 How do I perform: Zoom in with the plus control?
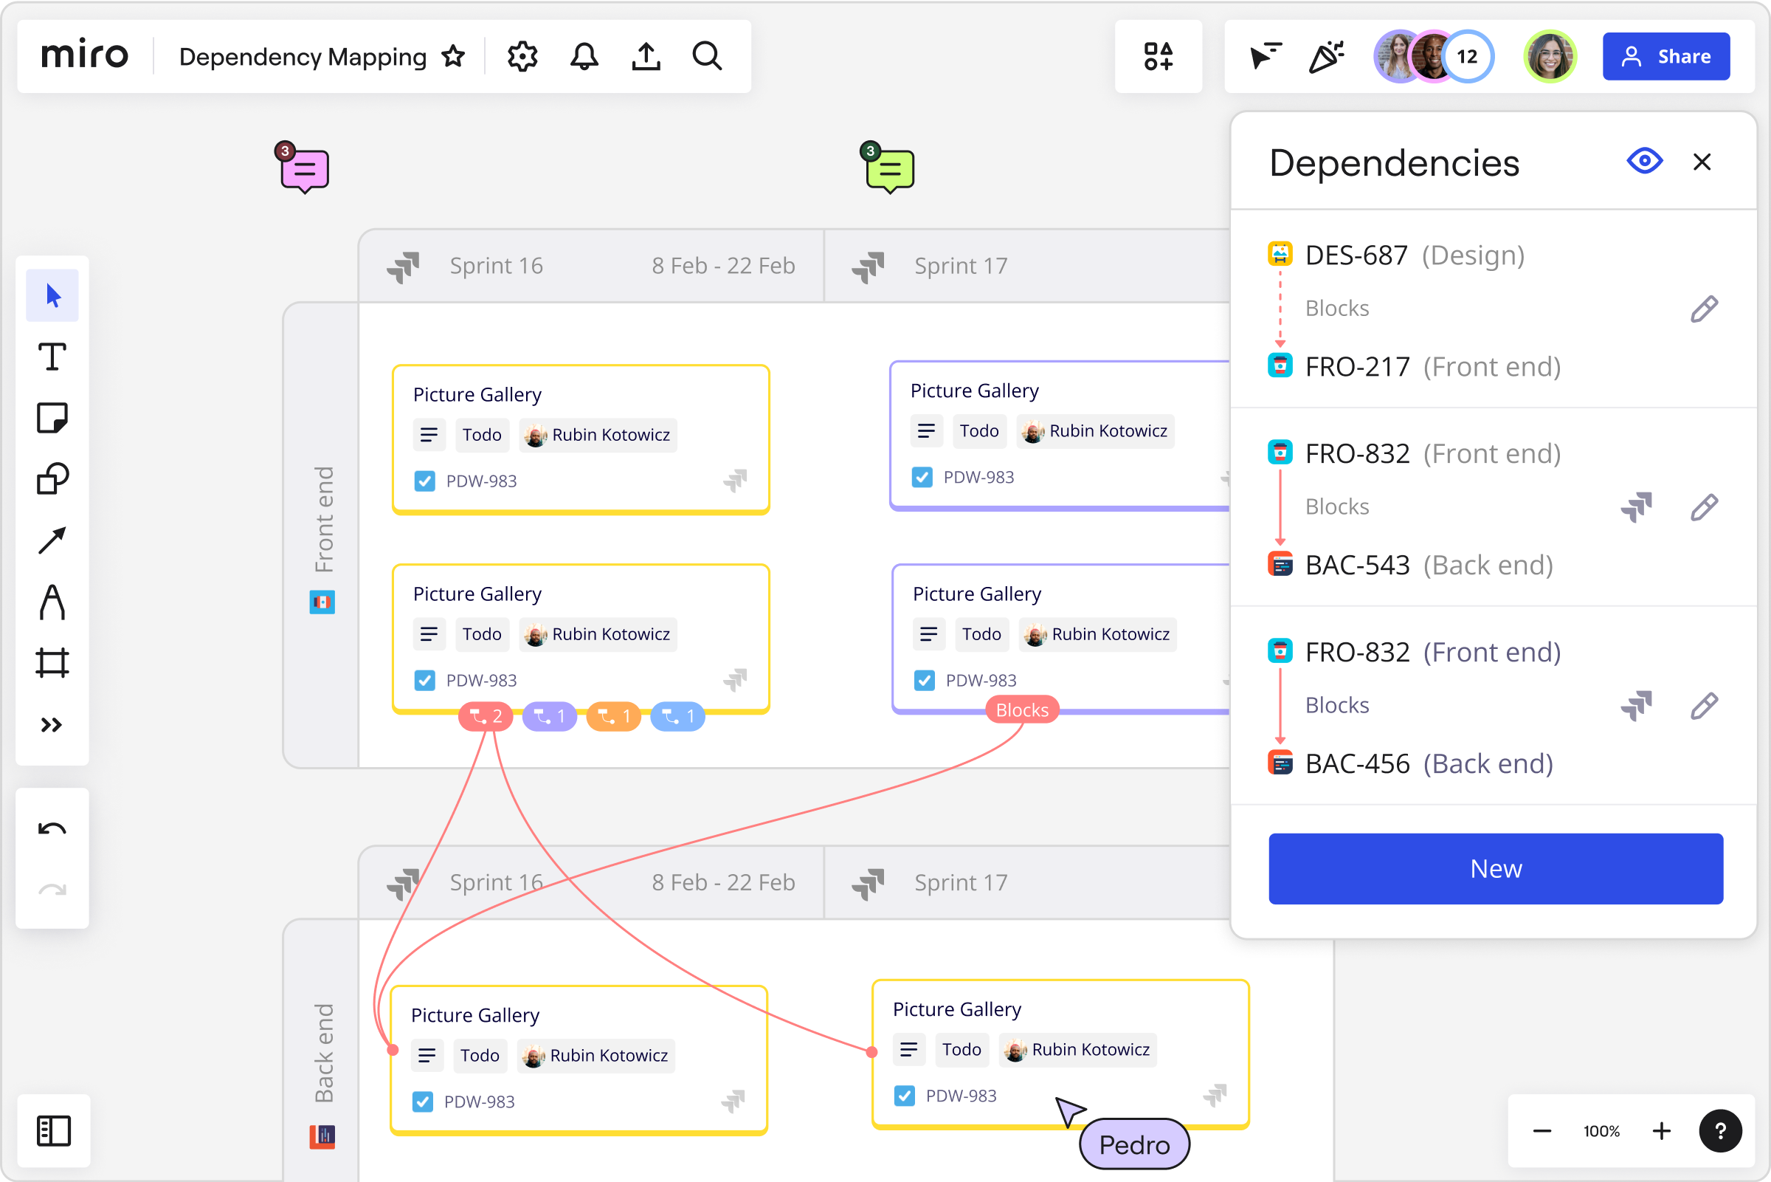(1661, 1131)
